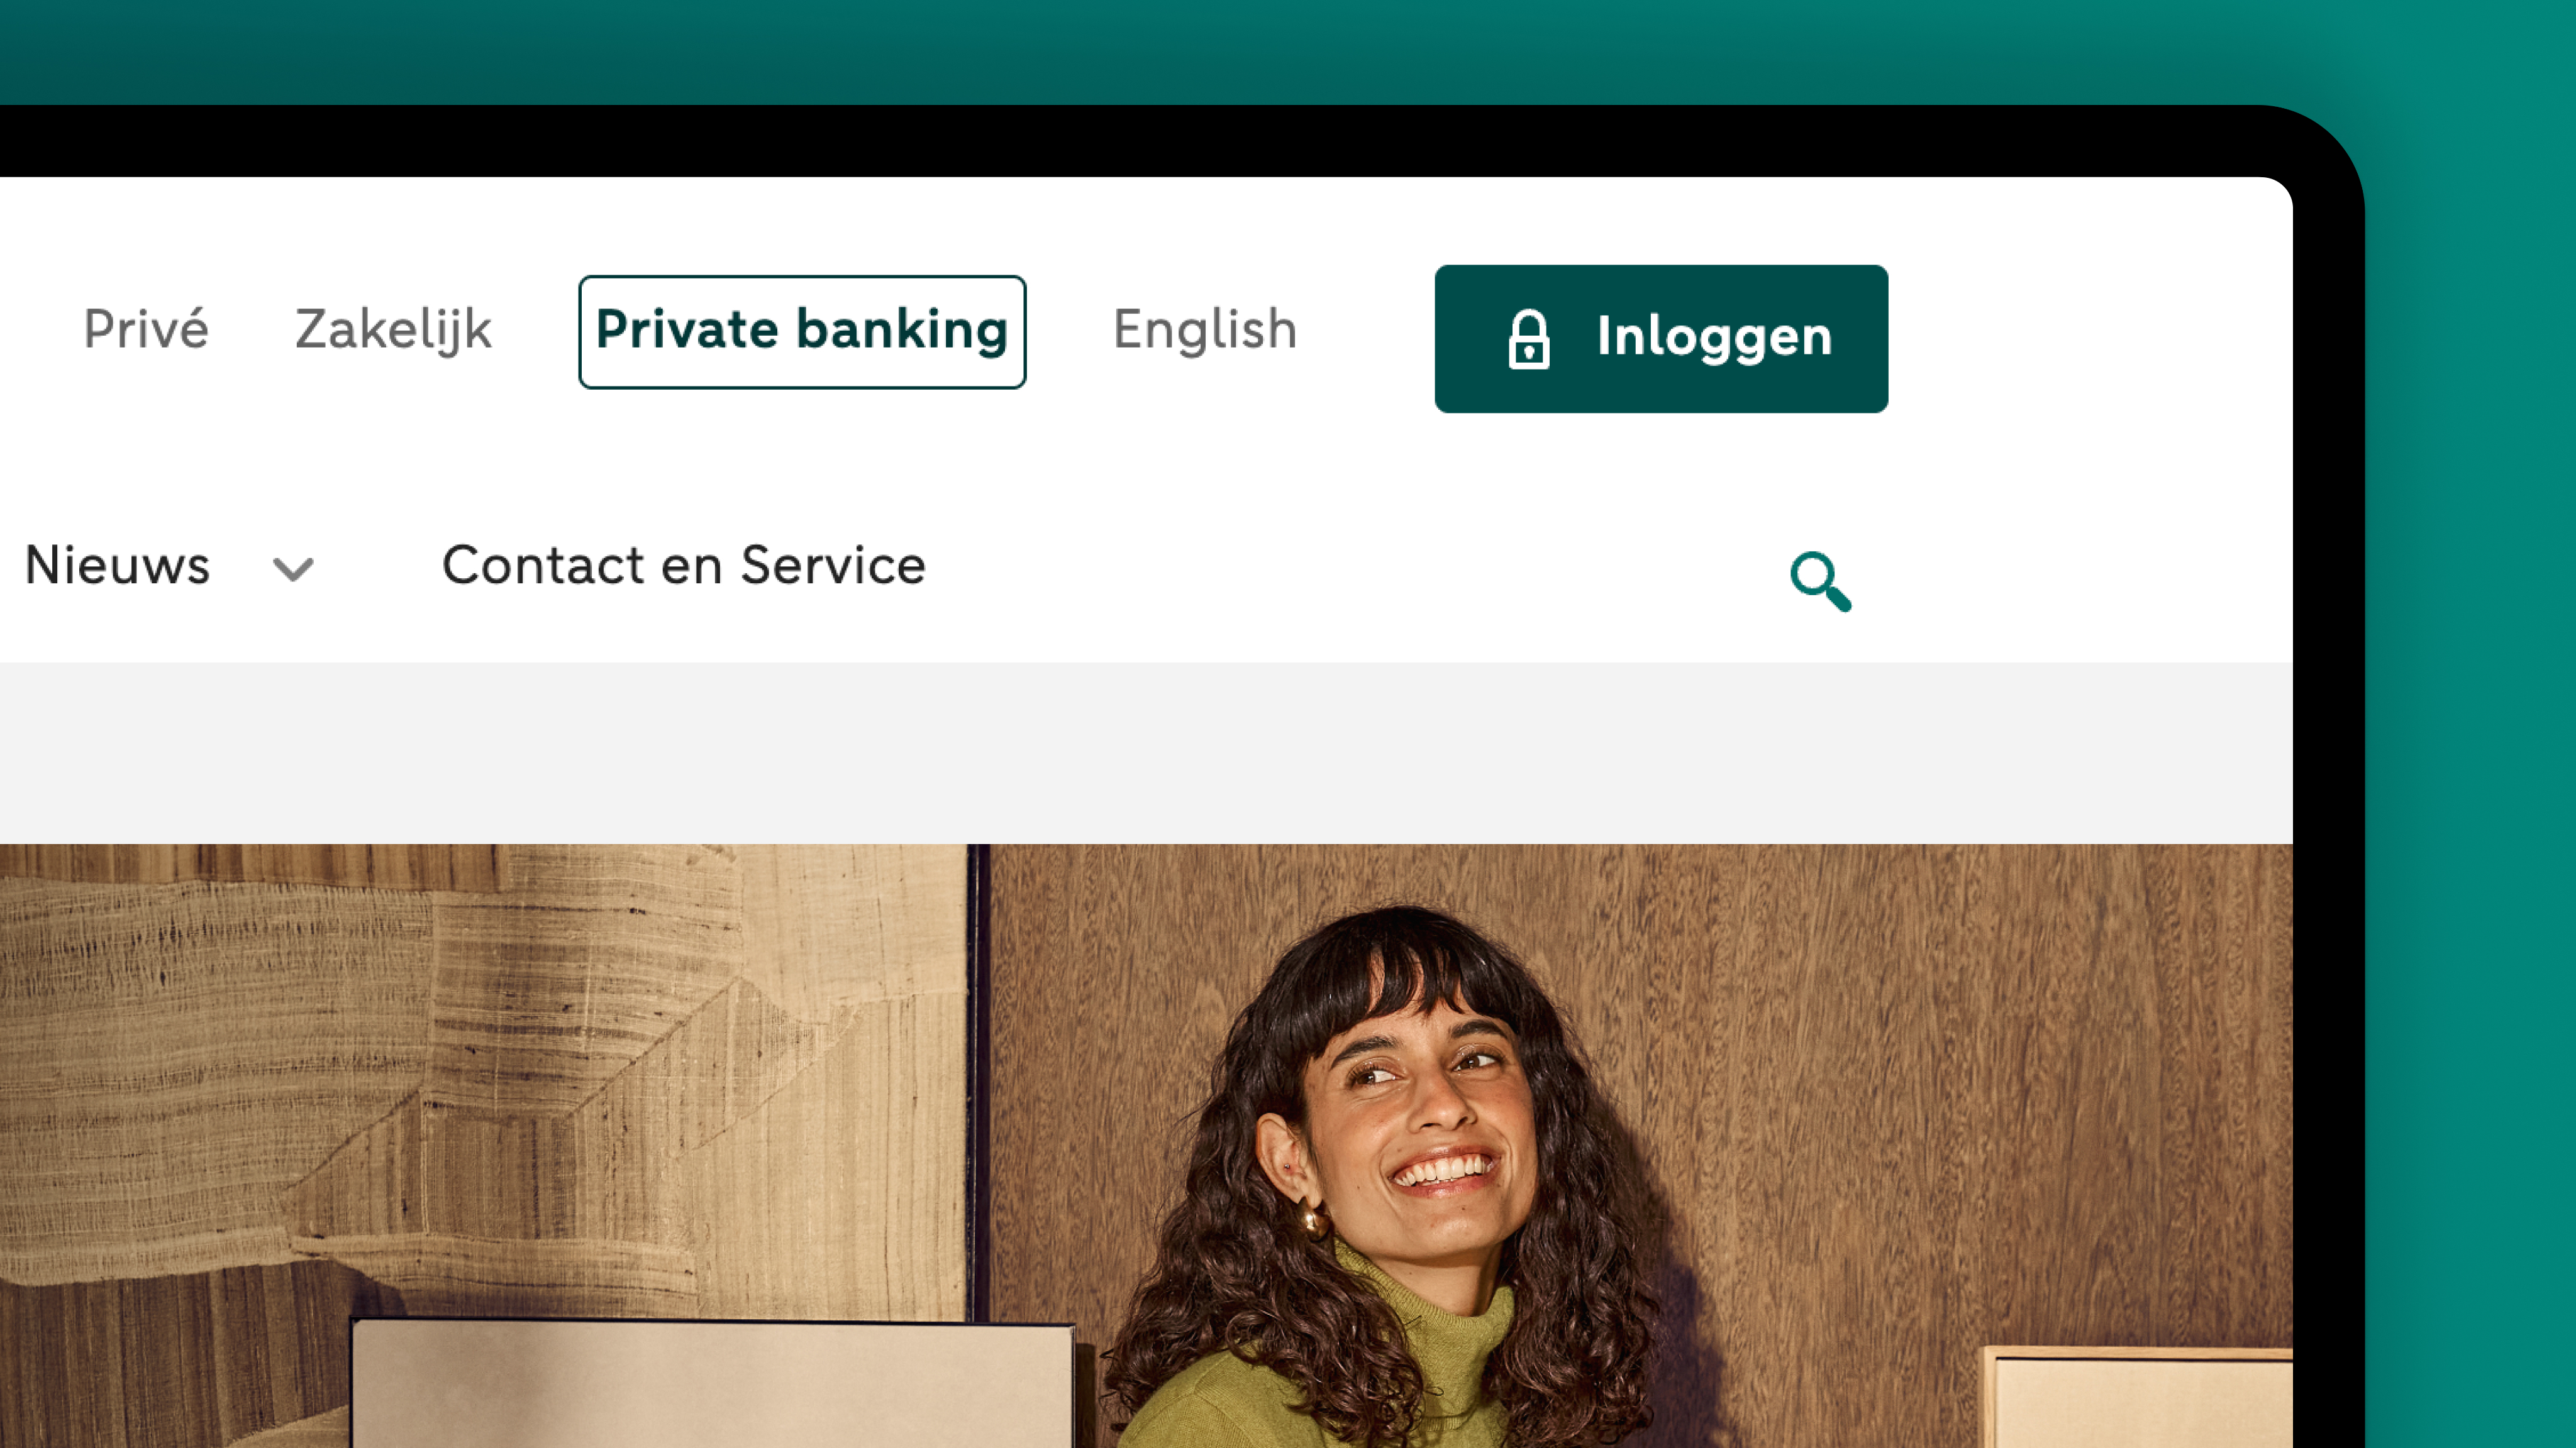The width and height of the screenshot is (2576, 1448).
Task: Click the magnifying glass search icon
Action: 1820,581
